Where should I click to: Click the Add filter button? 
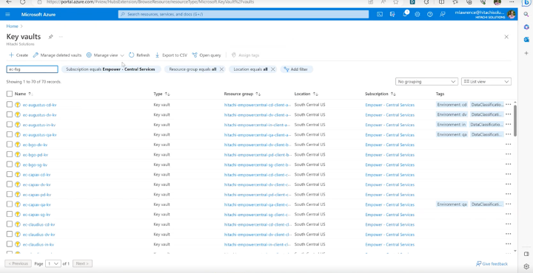(x=296, y=69)
